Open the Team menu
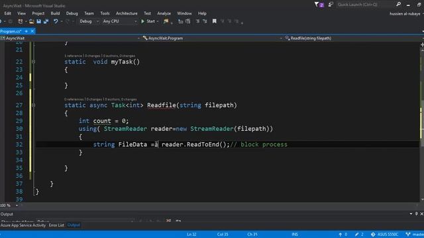 click(89, 13)
